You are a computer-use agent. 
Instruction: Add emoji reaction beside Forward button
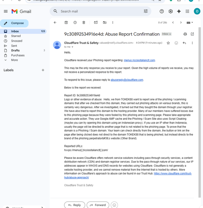pos(114,205)
